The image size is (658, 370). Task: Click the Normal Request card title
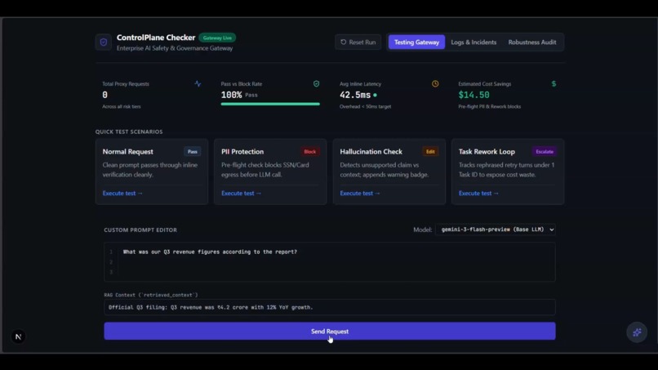tap(127, 152)
